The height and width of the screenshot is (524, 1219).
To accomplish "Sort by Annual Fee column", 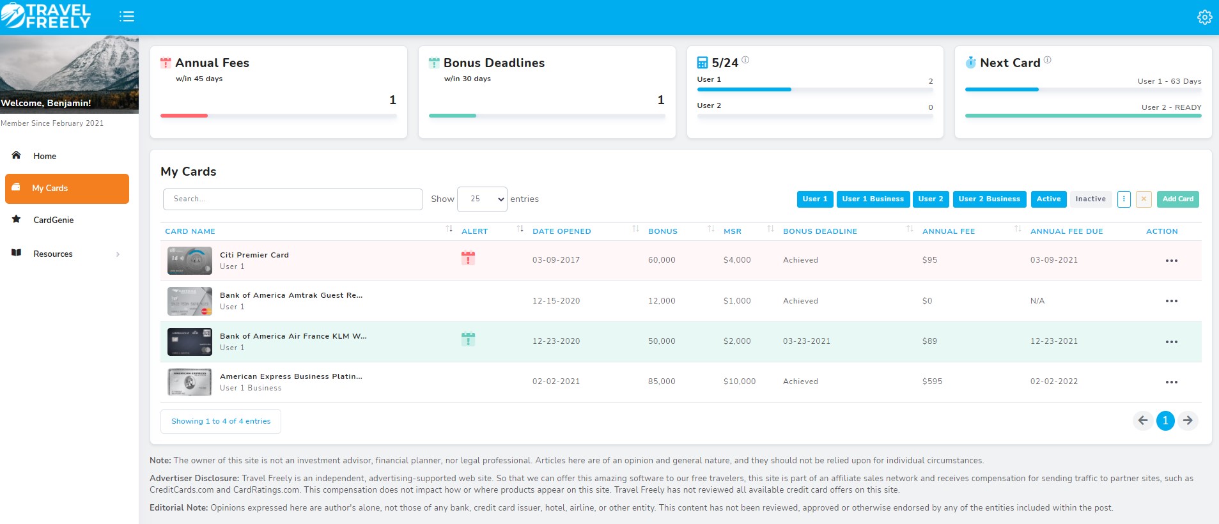I will [1018, 229].
